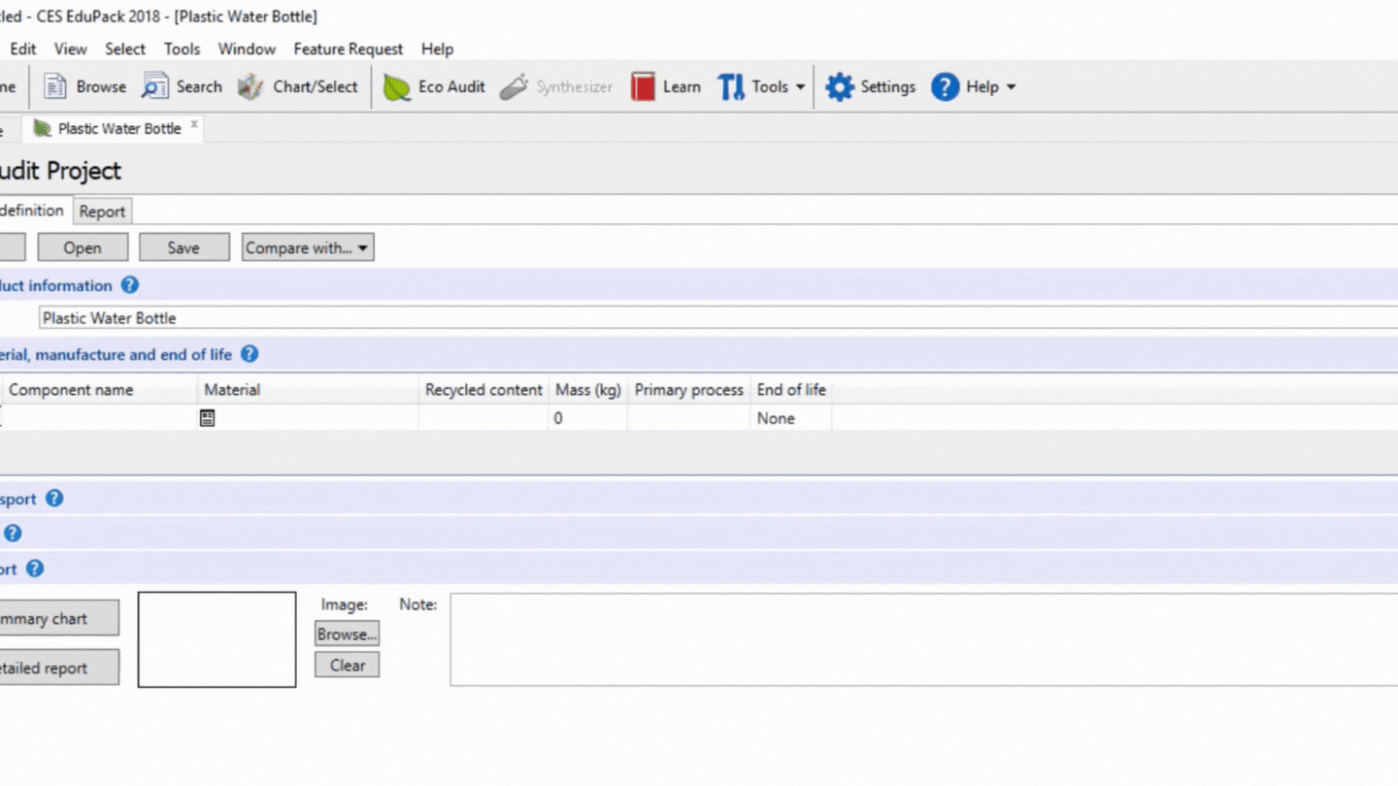Click the Recycled content column header
The width and height of the screenshot is (1398, 786).
click(x=483, y=390)
